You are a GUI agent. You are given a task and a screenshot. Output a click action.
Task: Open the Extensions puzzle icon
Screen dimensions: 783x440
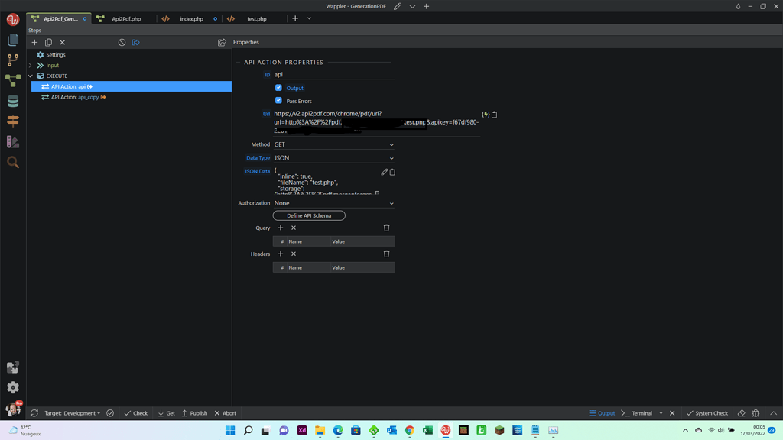(13, 367)
